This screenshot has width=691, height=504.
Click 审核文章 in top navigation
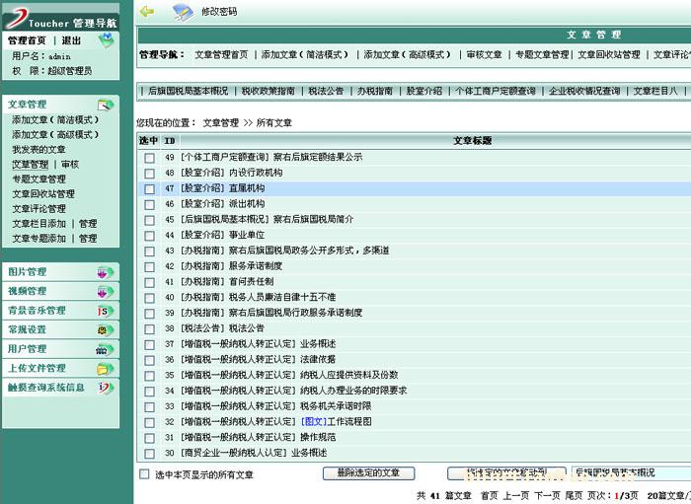click(x=485, y=54)
